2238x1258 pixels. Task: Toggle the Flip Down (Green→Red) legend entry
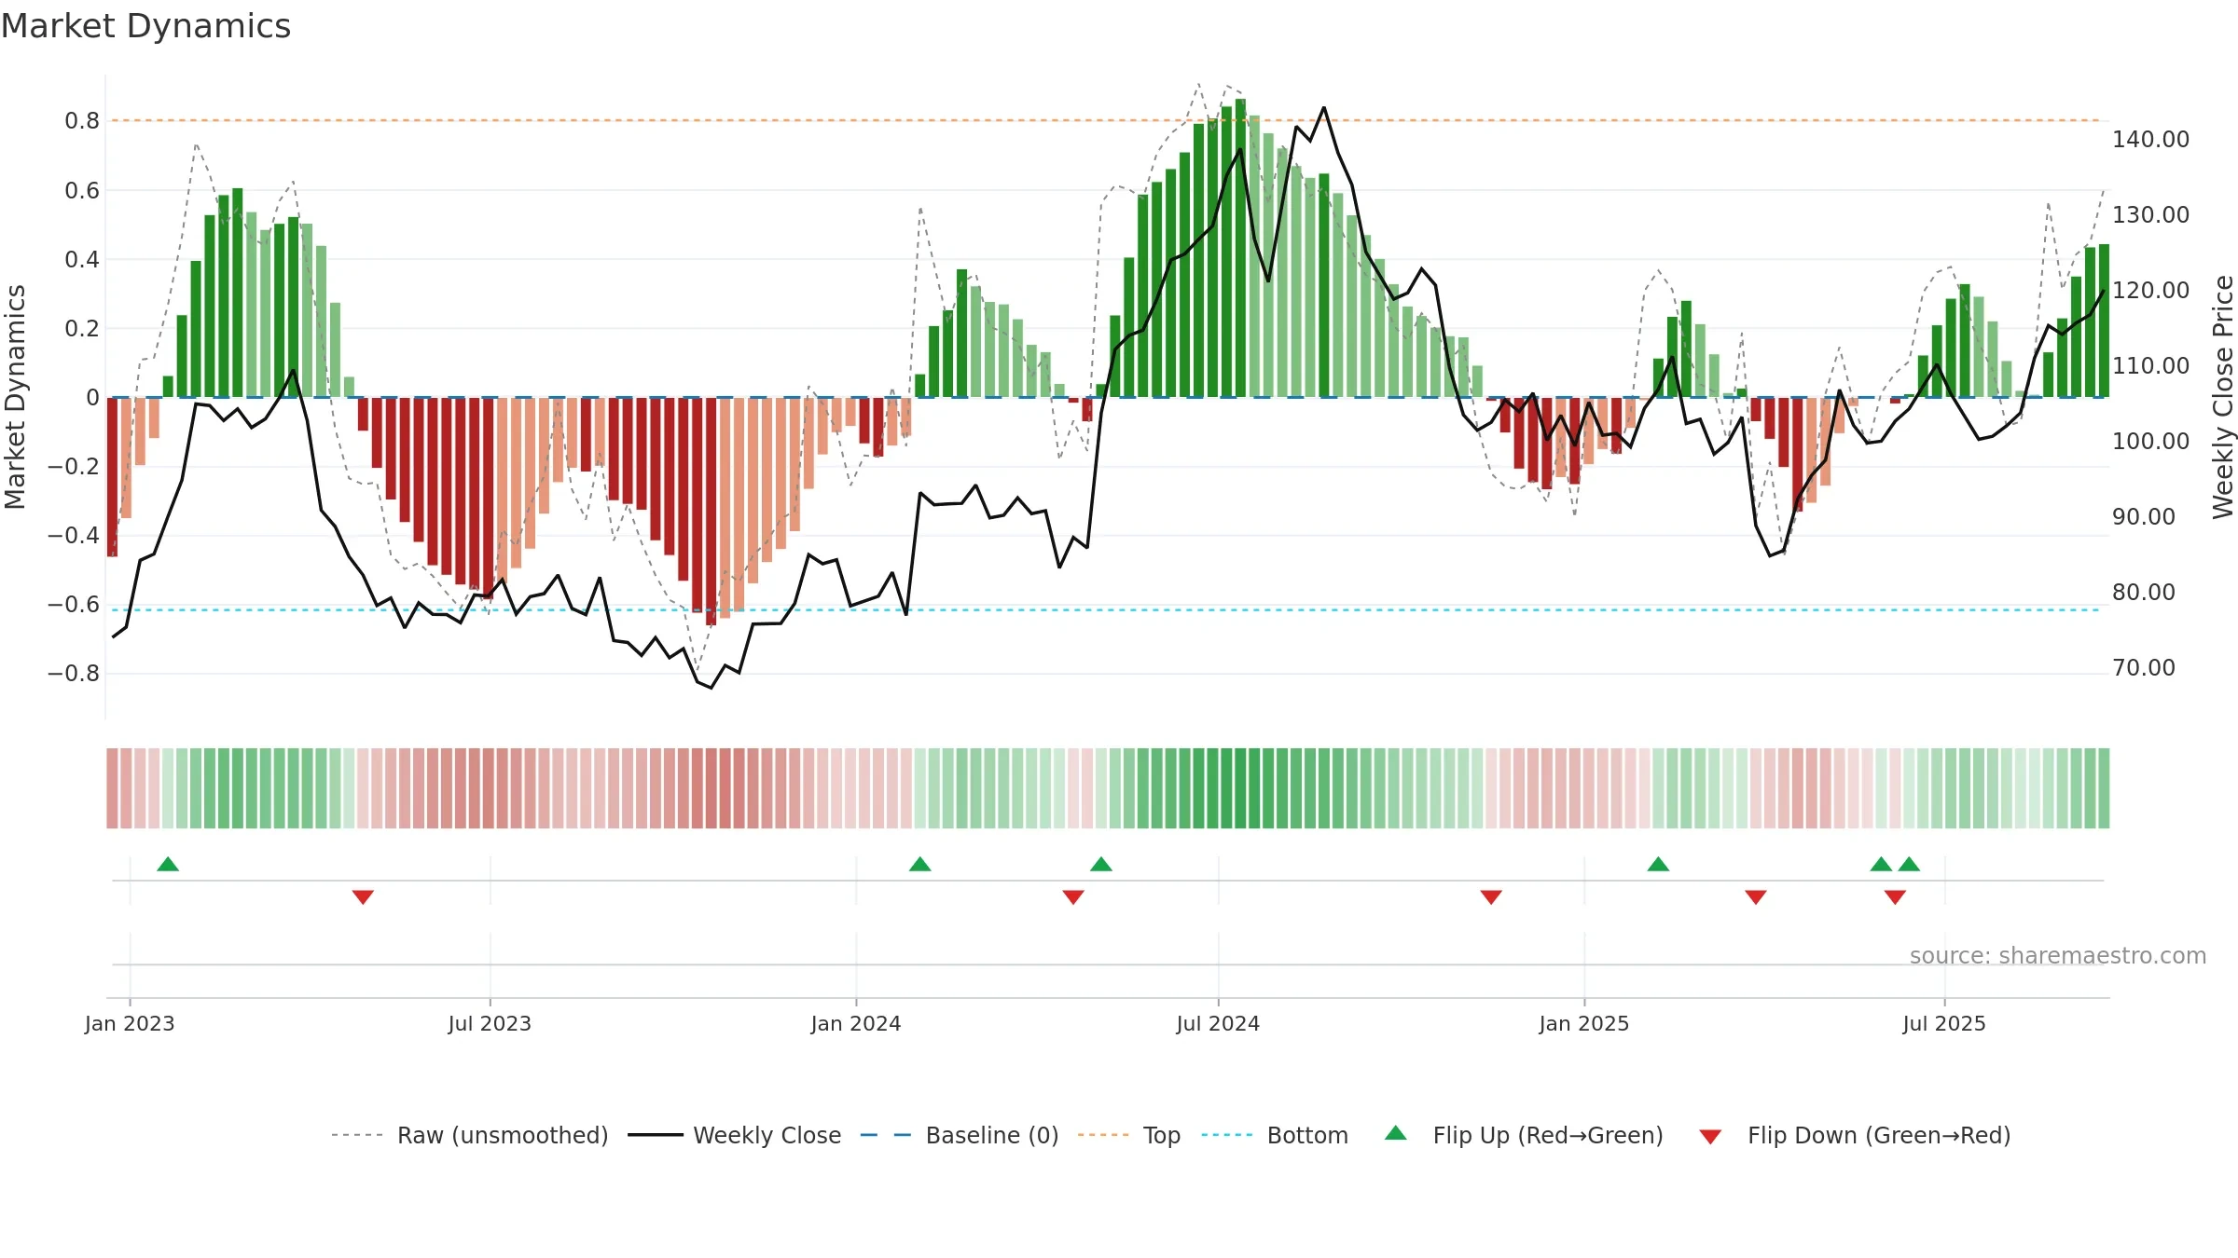coord(1855,1135)
